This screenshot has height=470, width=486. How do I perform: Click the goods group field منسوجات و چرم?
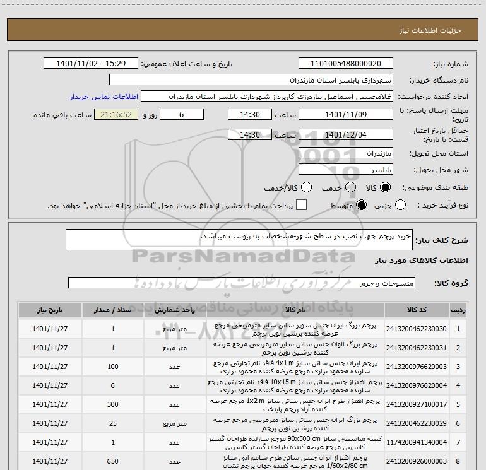[x=242, y=283]
